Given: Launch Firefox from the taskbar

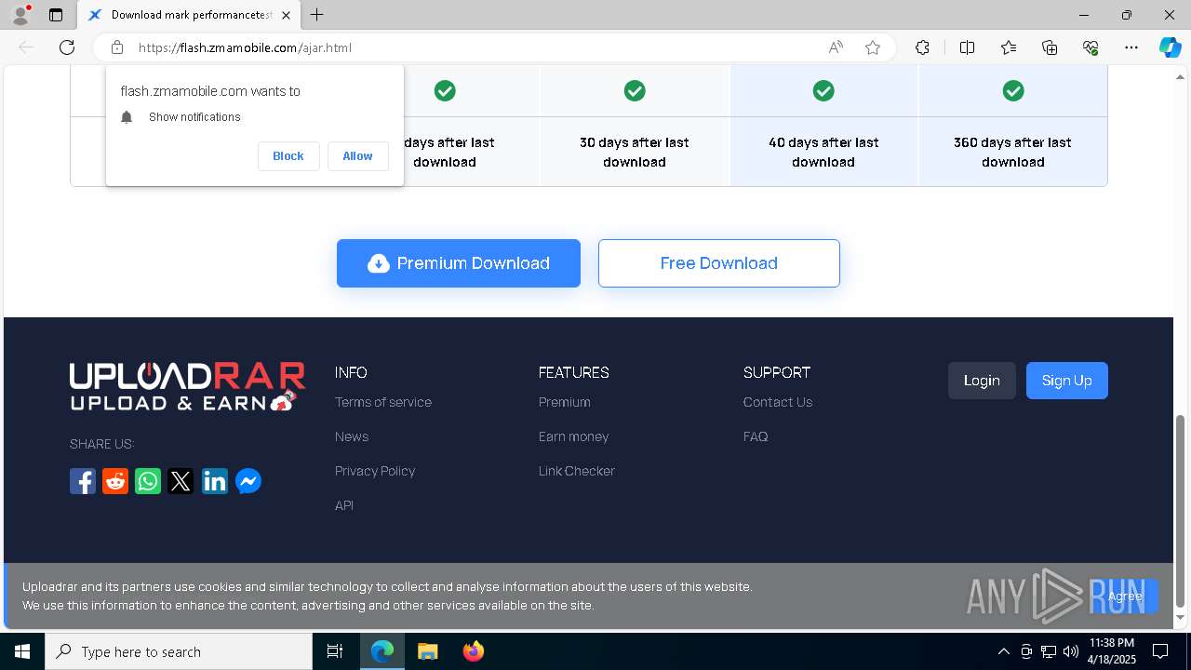Looking at the screenshot, I should 474,651.
